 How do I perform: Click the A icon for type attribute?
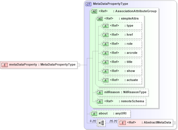point(105,26)
